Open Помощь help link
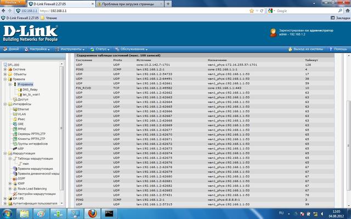351x219 pixels. (x=338, y=49)
